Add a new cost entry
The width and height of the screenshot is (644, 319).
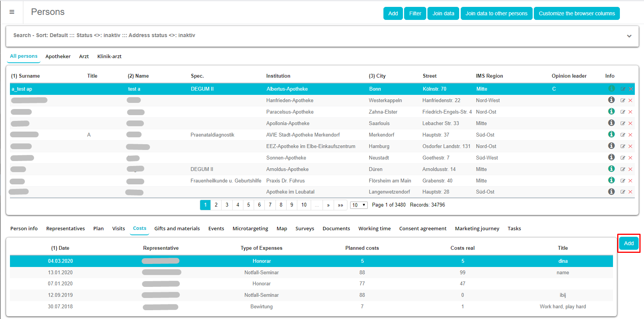[x=629, y=243]
